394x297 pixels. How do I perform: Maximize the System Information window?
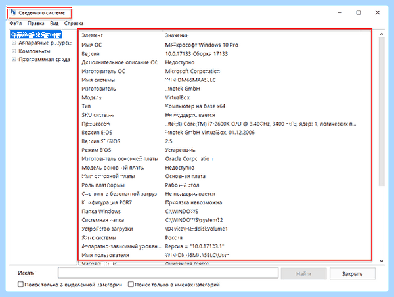pos(359,12)
